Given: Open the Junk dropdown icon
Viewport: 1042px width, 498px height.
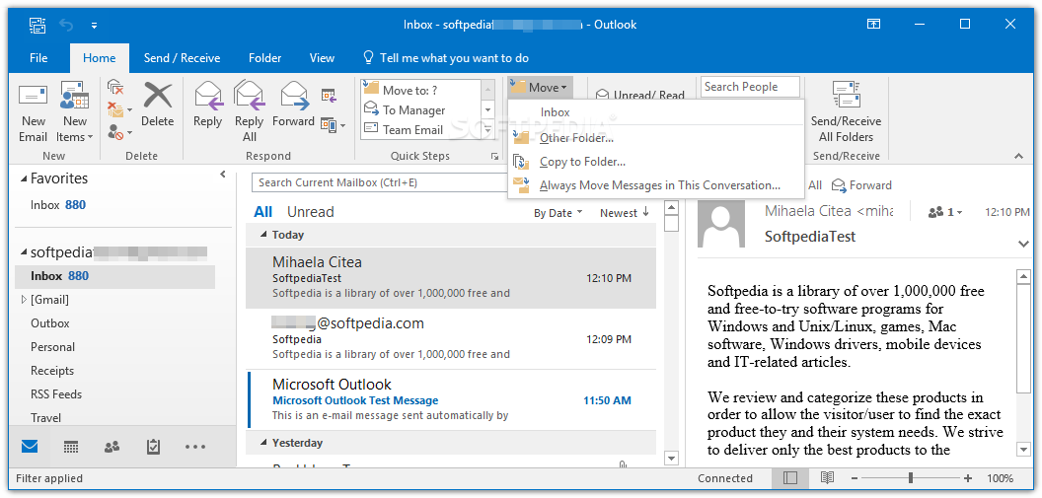Looking at the screenshot, I should coord(119,131).
